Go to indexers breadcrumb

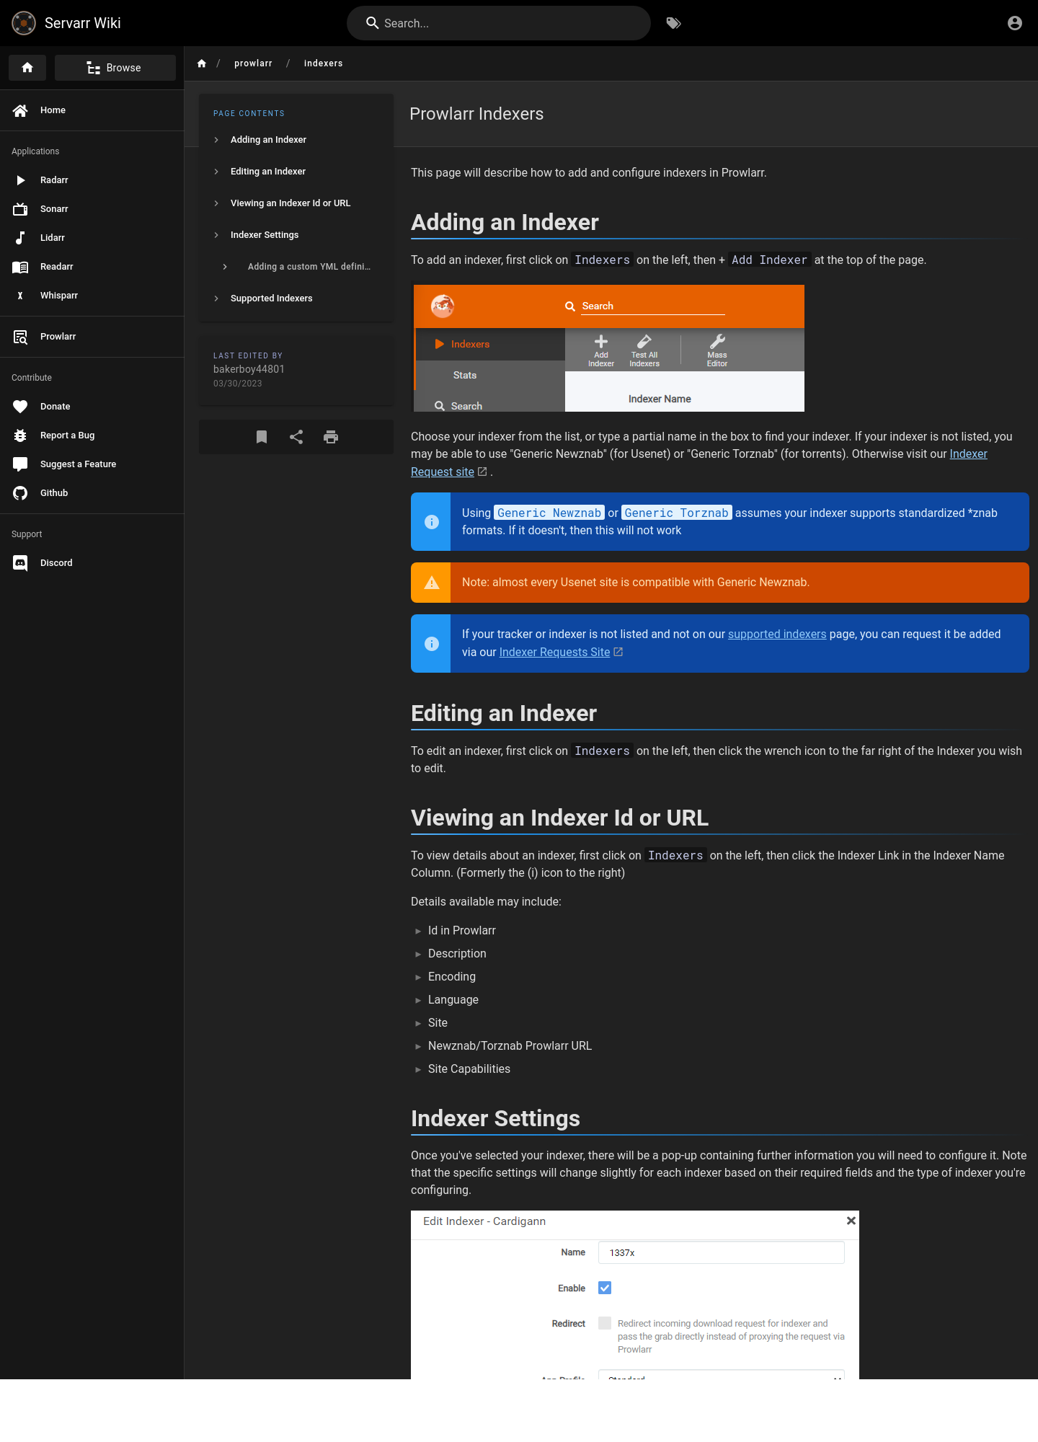(x=323, y=63)
